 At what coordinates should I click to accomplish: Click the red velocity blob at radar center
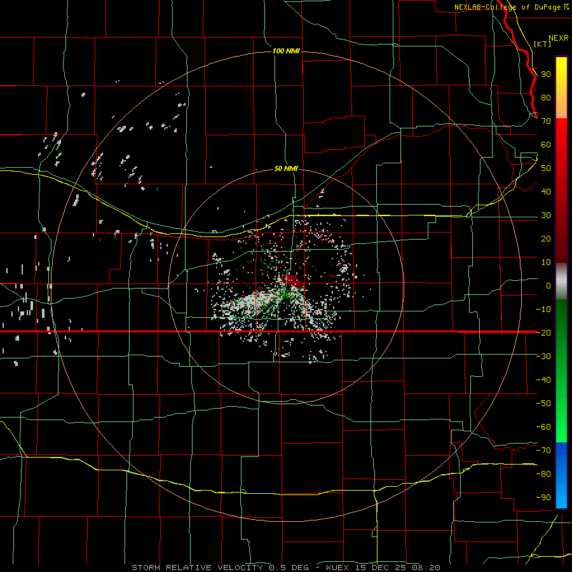[x=293, y=282]
